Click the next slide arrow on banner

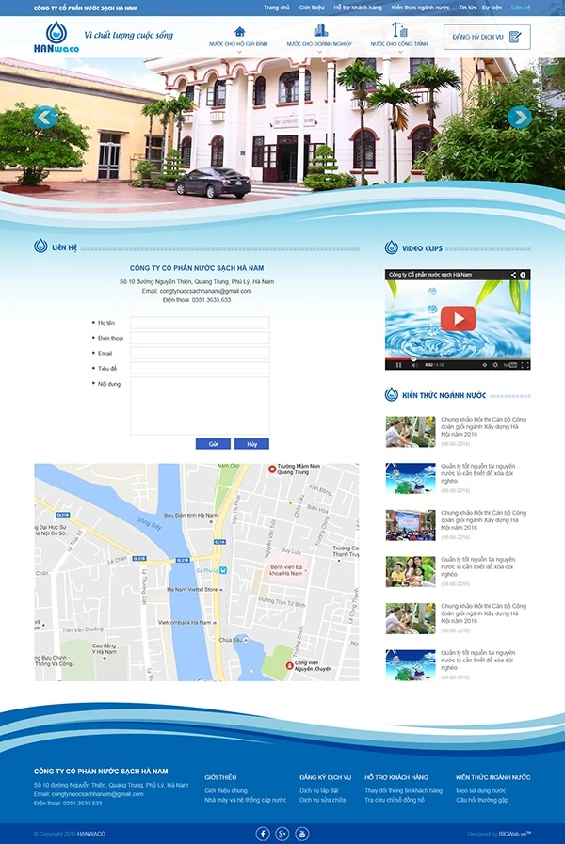pyautogui.click(x=520, y=117)
